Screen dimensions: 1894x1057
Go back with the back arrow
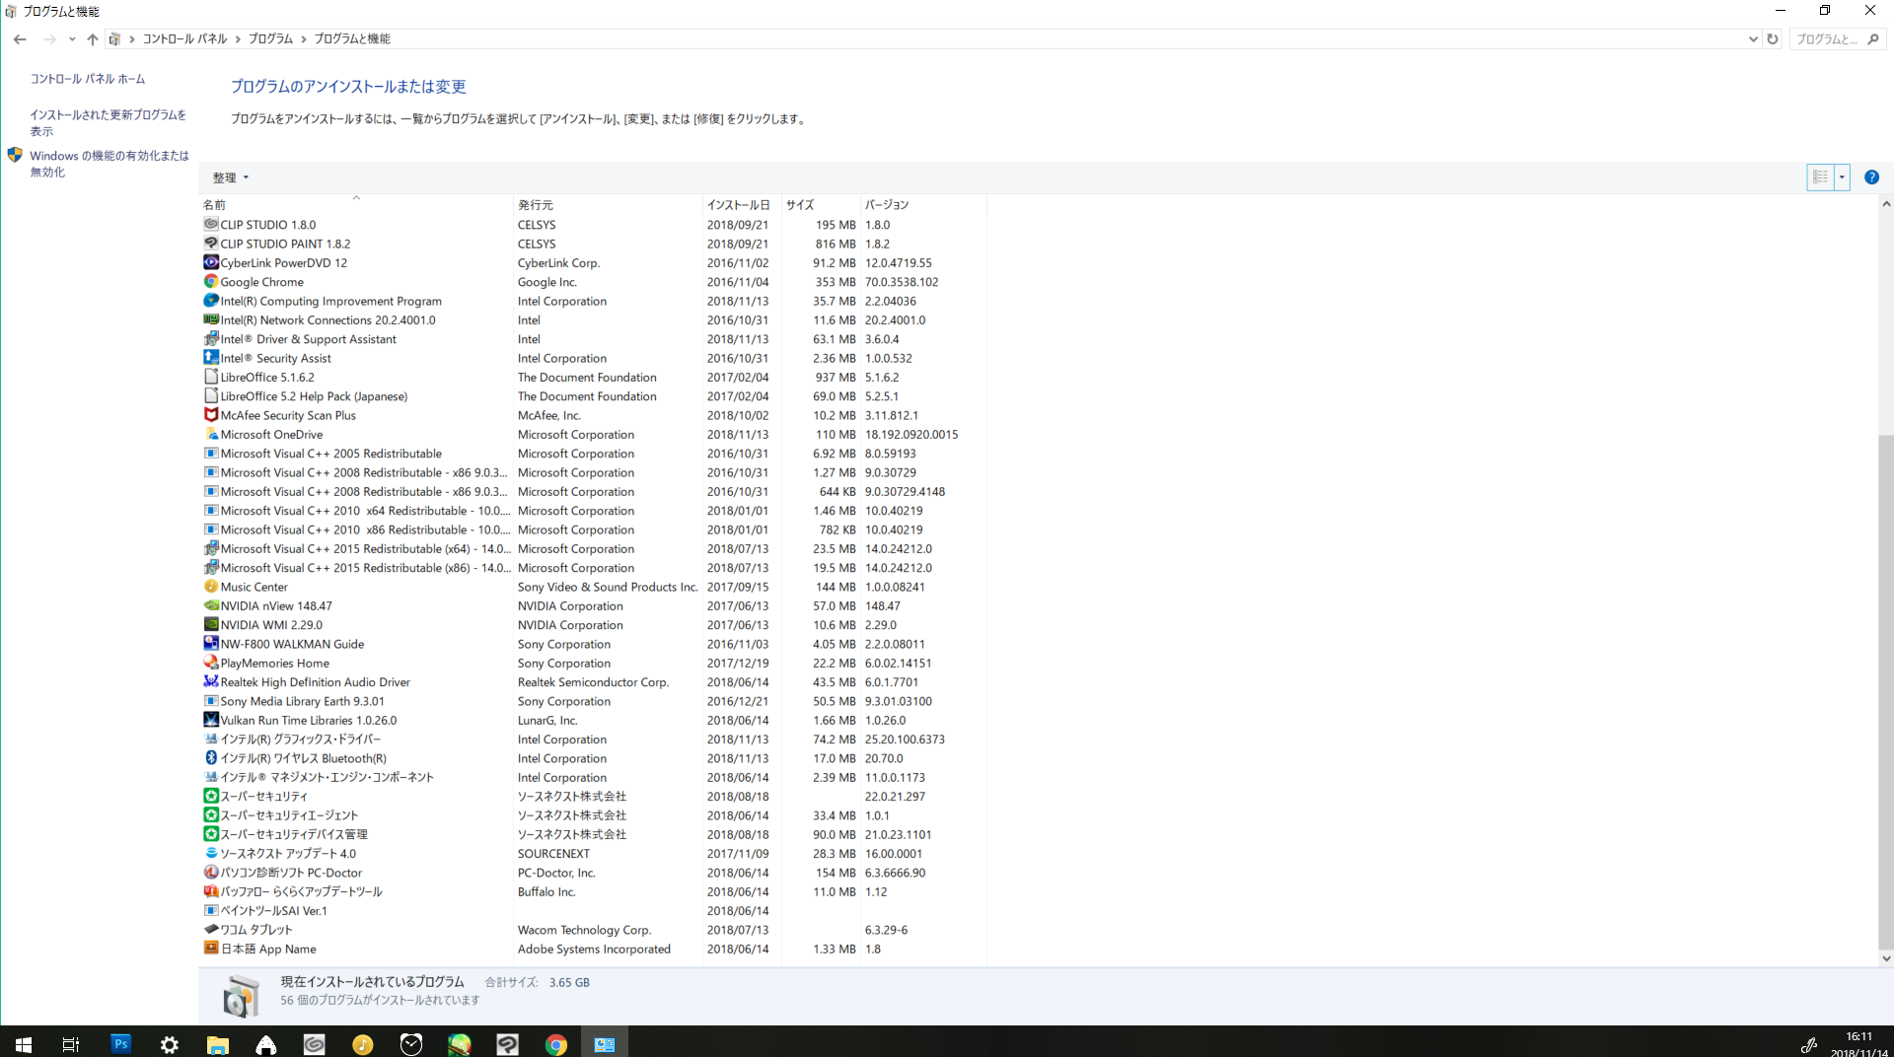pyautogui.click(x=20, y=39)
